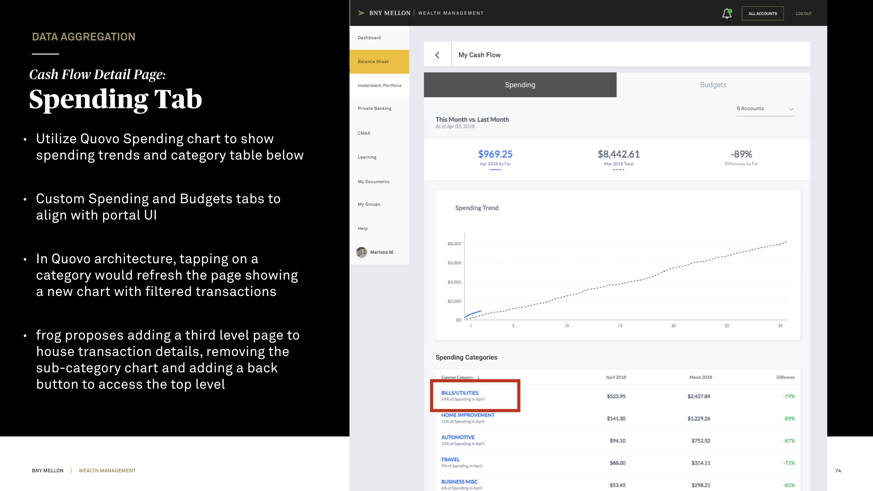This screenshot has height=491, width=873.
Task: Open AUTOMOTIVE spending category
Action: point(457,437)
